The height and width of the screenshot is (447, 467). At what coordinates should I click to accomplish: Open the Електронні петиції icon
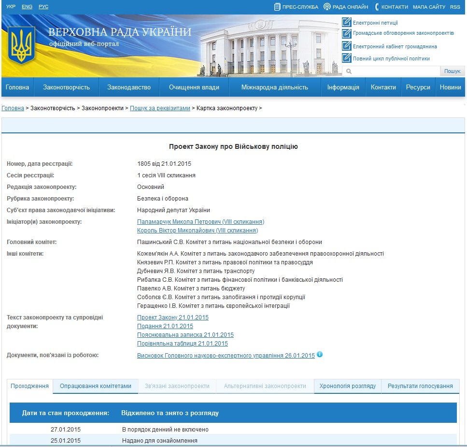[346, 21]
